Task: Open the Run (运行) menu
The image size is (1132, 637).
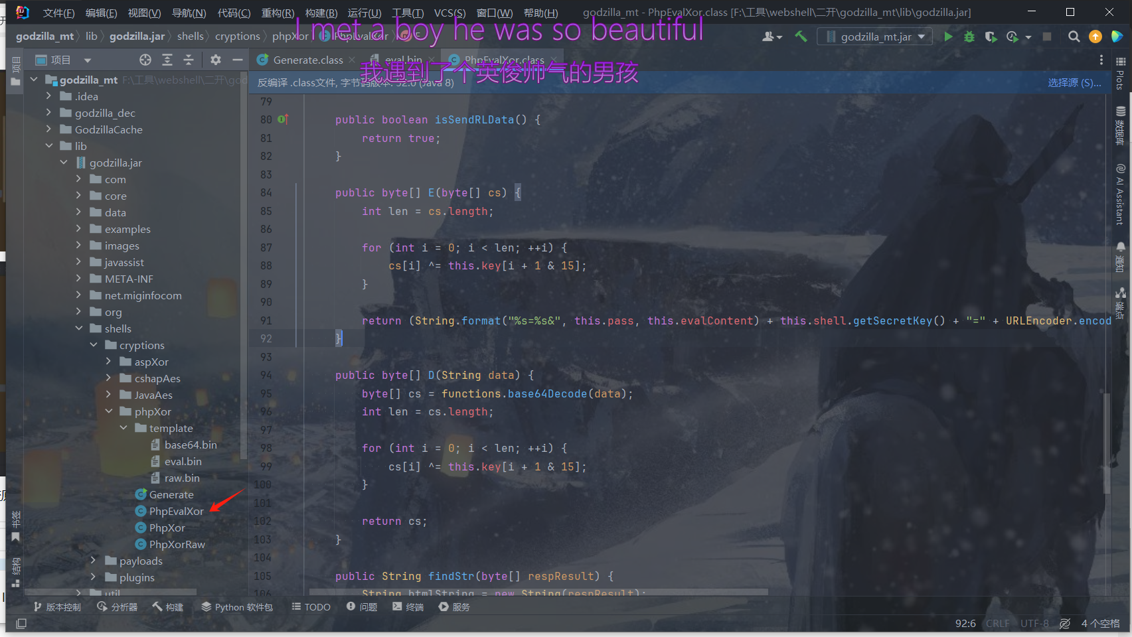Action: click(364, 13)
